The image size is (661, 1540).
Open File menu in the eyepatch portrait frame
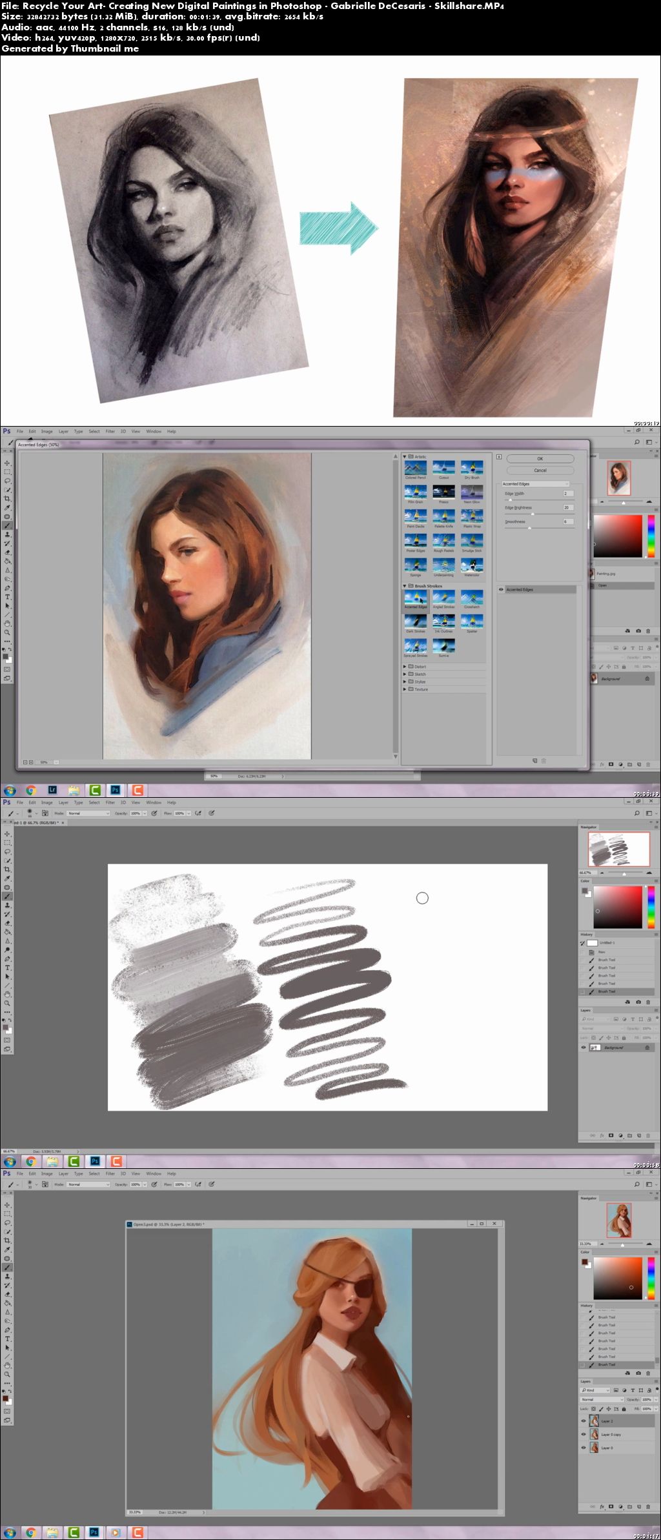pos(20,1173)
